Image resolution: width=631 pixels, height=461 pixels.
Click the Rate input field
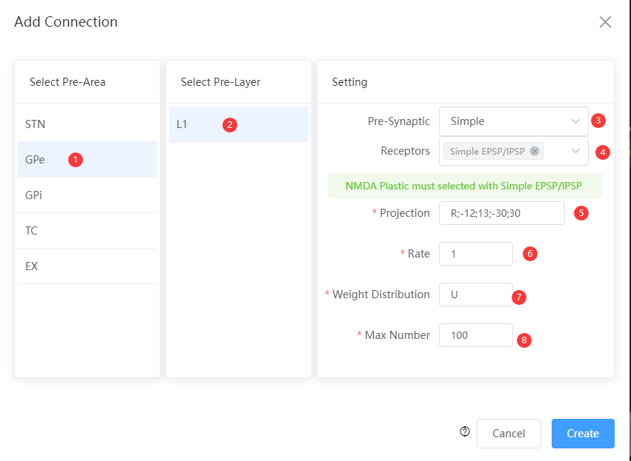(x=476, y=254)
